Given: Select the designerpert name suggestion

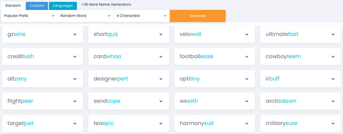Looking at the screenshot, I should [x=111, y=79].
